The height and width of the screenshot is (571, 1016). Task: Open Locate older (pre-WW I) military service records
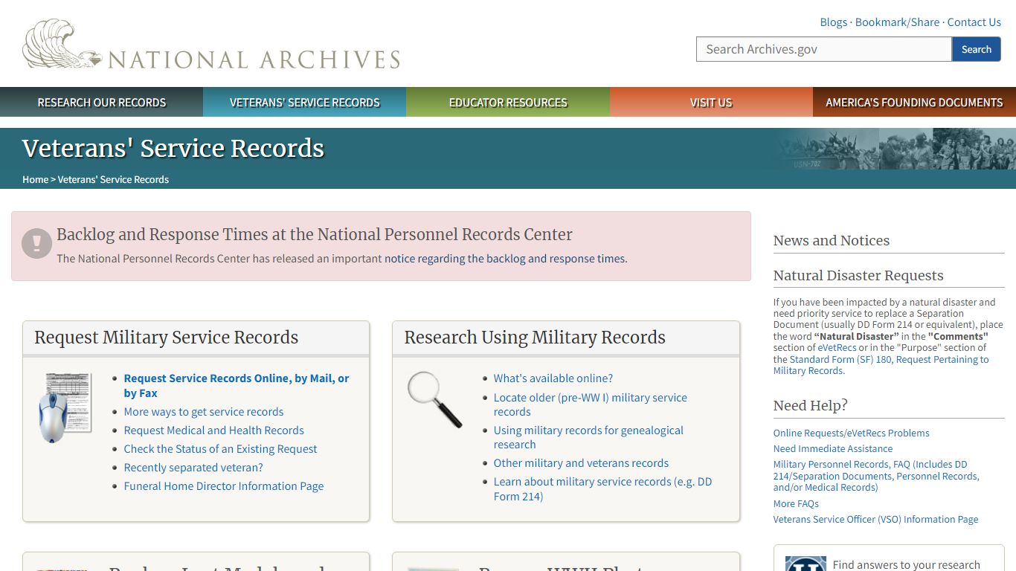(591, 404)
